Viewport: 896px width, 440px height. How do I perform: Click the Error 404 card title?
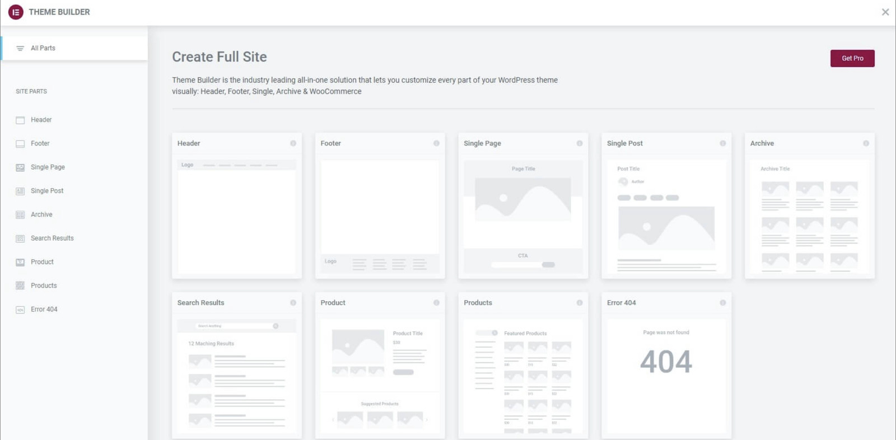pyautogui.click(x=622, y=303)
